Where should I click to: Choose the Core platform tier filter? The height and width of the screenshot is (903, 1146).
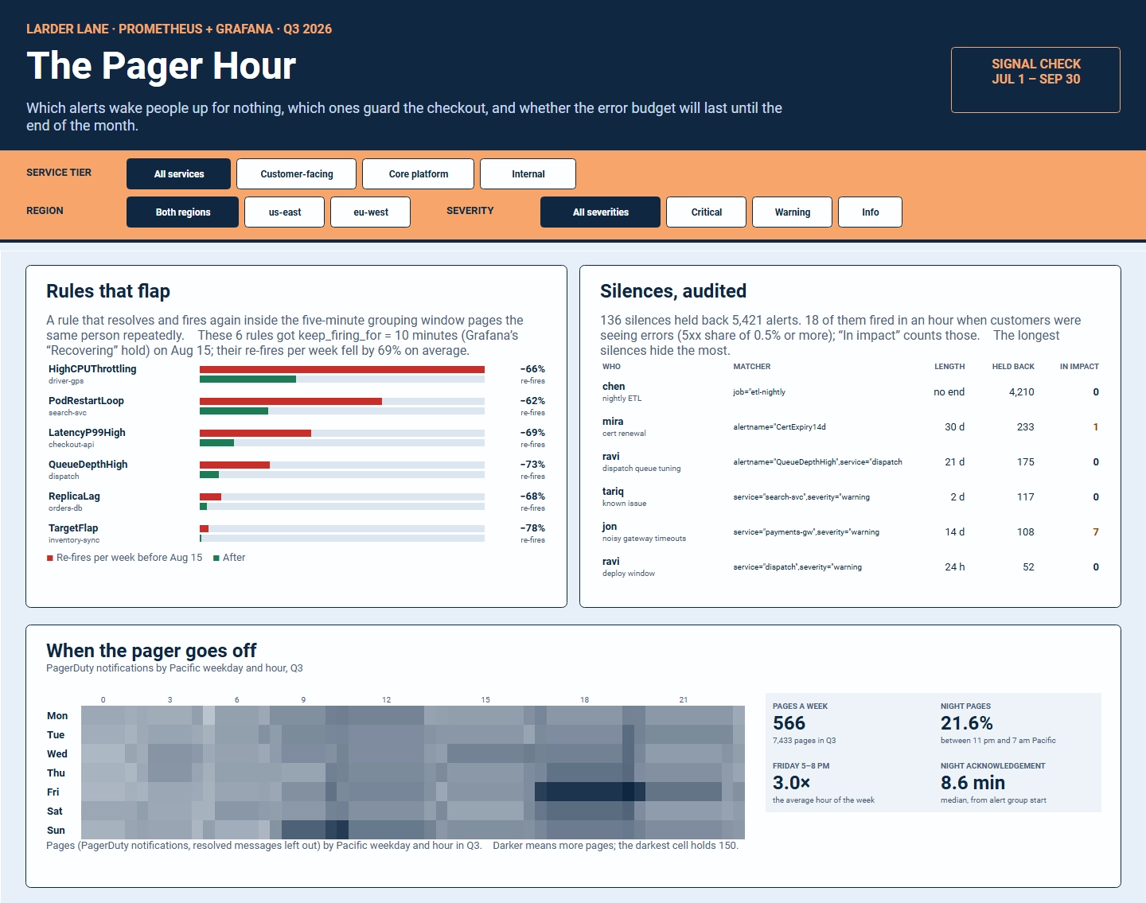coord(419,174)
